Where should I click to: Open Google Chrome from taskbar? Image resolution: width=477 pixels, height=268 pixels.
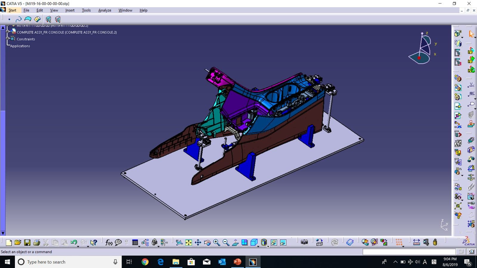pos(145,262)
